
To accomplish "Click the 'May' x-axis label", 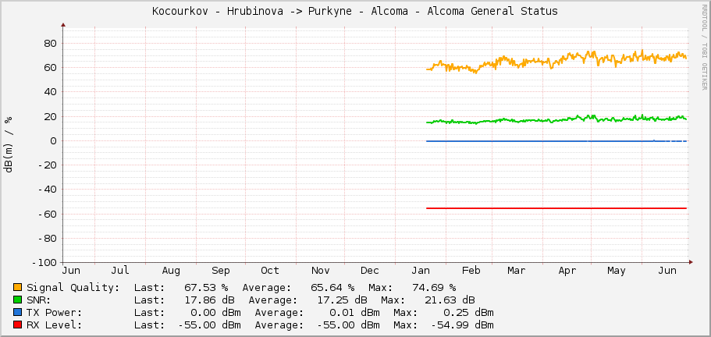I will 617,271.
